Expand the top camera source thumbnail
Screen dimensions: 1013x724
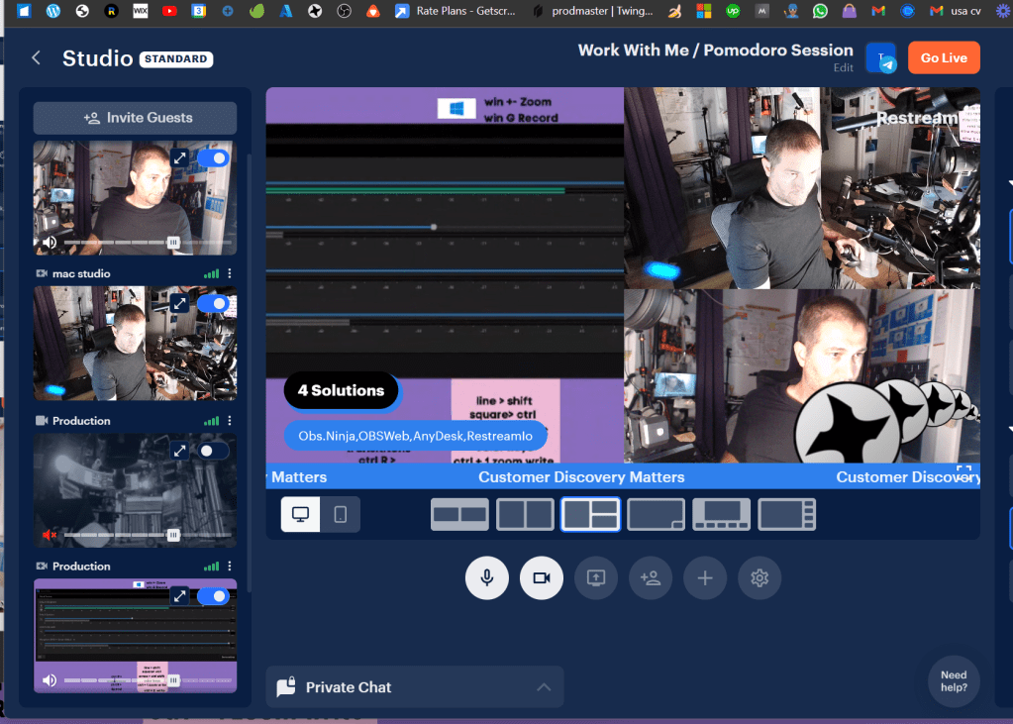click(x=179, y=157)
